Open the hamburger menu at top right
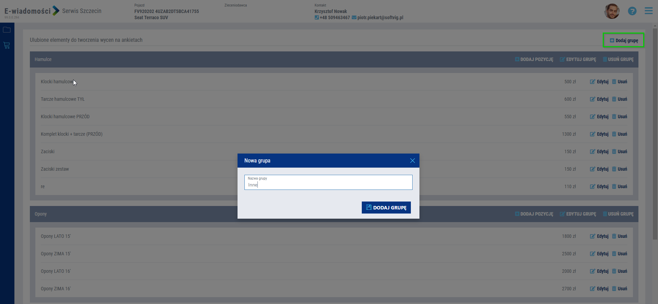The width and height of the screenshot is (658, 304). [x=648, y=11]
